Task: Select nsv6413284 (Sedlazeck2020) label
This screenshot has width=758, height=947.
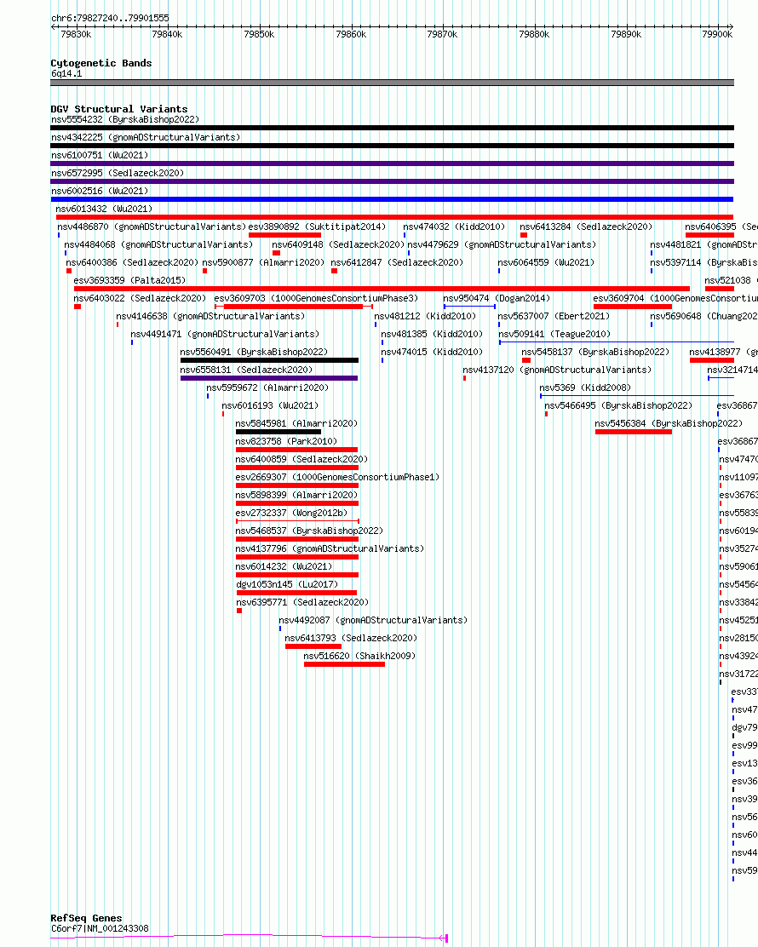Action: point(586,227)
